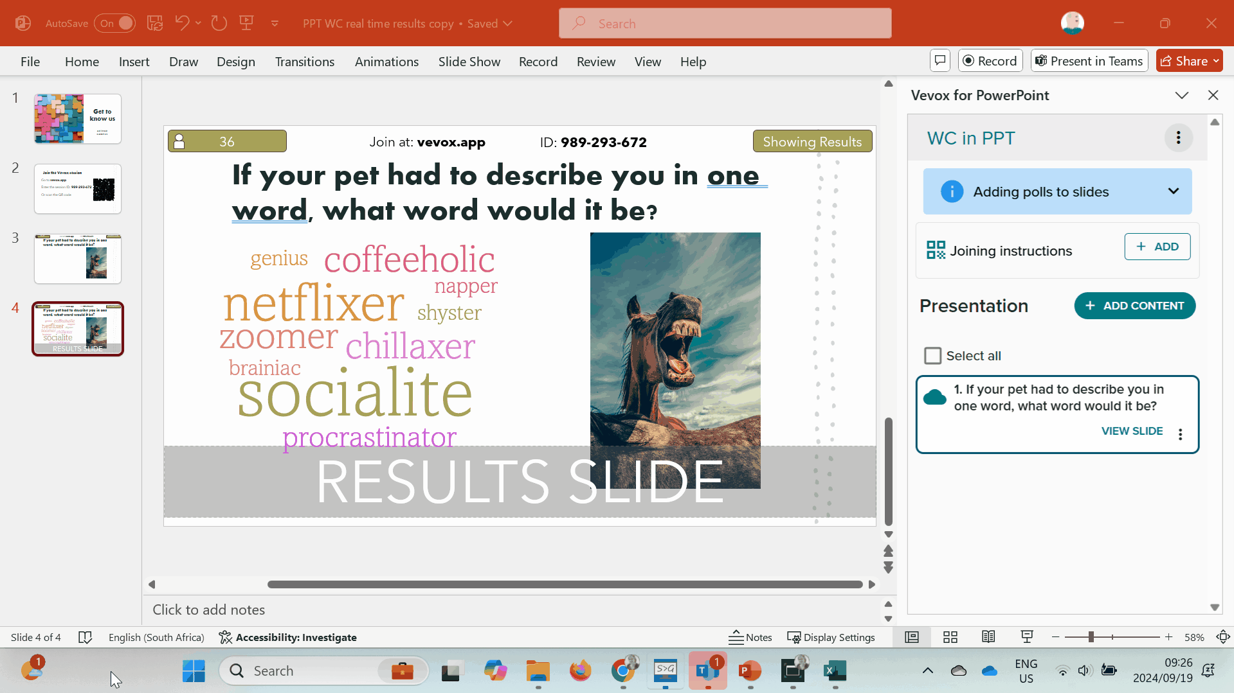The height and width of the screenshot is (693, 1234).
Task: Click the Redo icon
Action: tap(219, 23)
